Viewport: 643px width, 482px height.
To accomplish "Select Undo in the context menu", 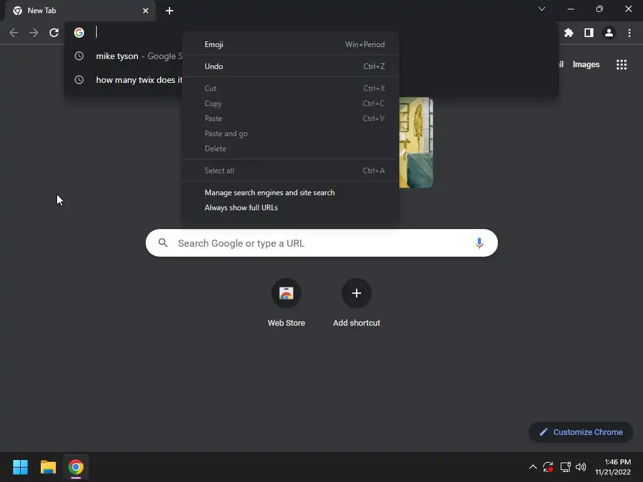I will (291, 67).
